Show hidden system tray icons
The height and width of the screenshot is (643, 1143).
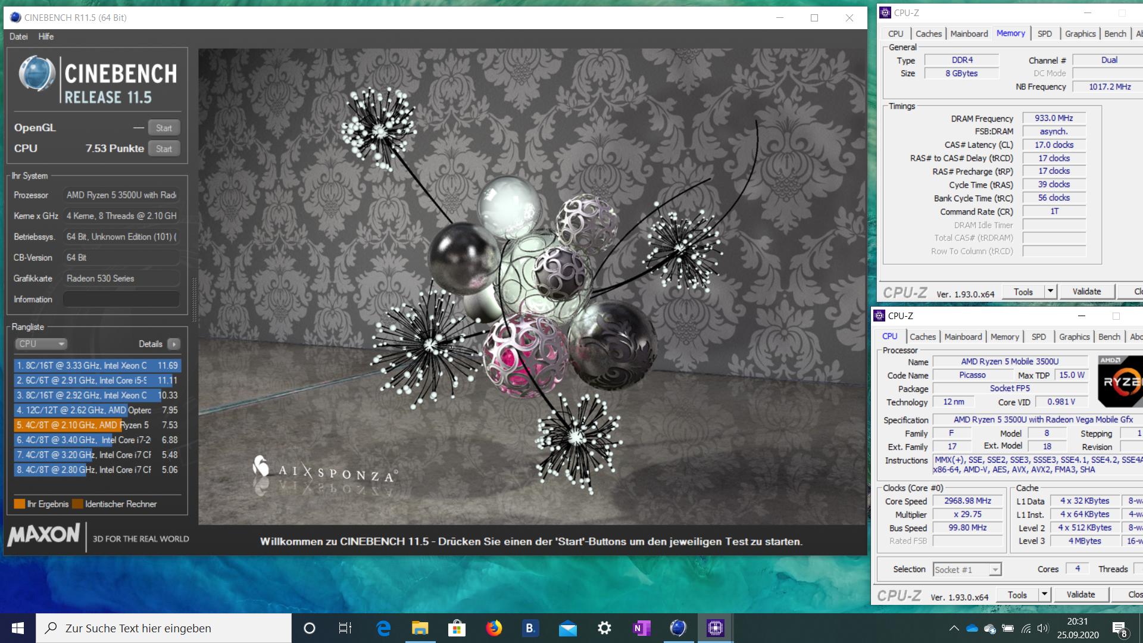click(x=954, y=628)
